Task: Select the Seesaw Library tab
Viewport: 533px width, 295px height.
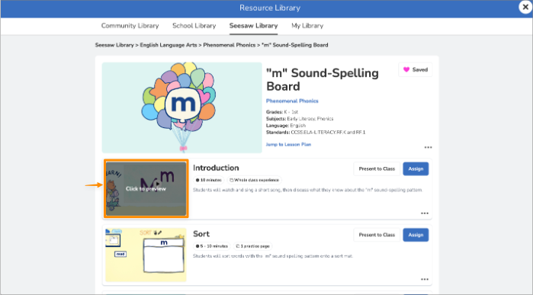Action: pos(253,26)
